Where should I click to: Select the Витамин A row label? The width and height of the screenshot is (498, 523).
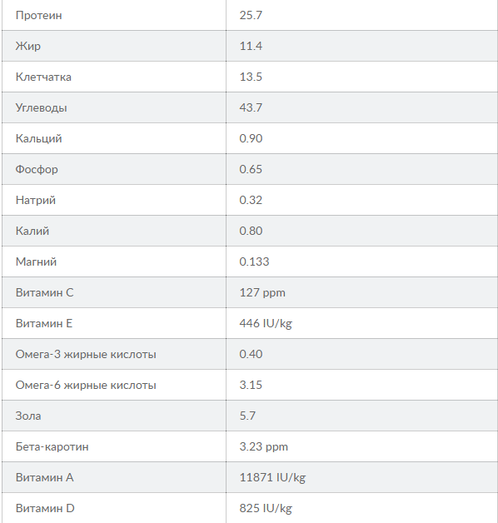(44, 478)
